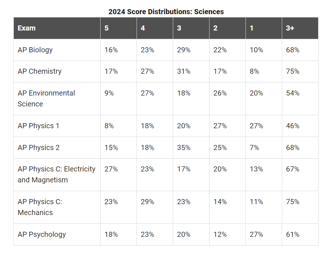Click AP Environmental Science exam cell
The width and height of the screenshot is (333, 255).
click(46, 98)
